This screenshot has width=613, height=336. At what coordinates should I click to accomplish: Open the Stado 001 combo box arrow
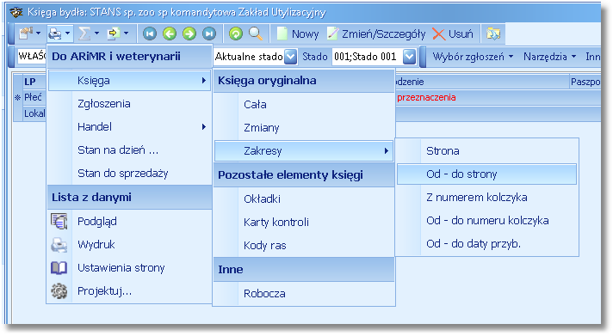tap(409, 57)
